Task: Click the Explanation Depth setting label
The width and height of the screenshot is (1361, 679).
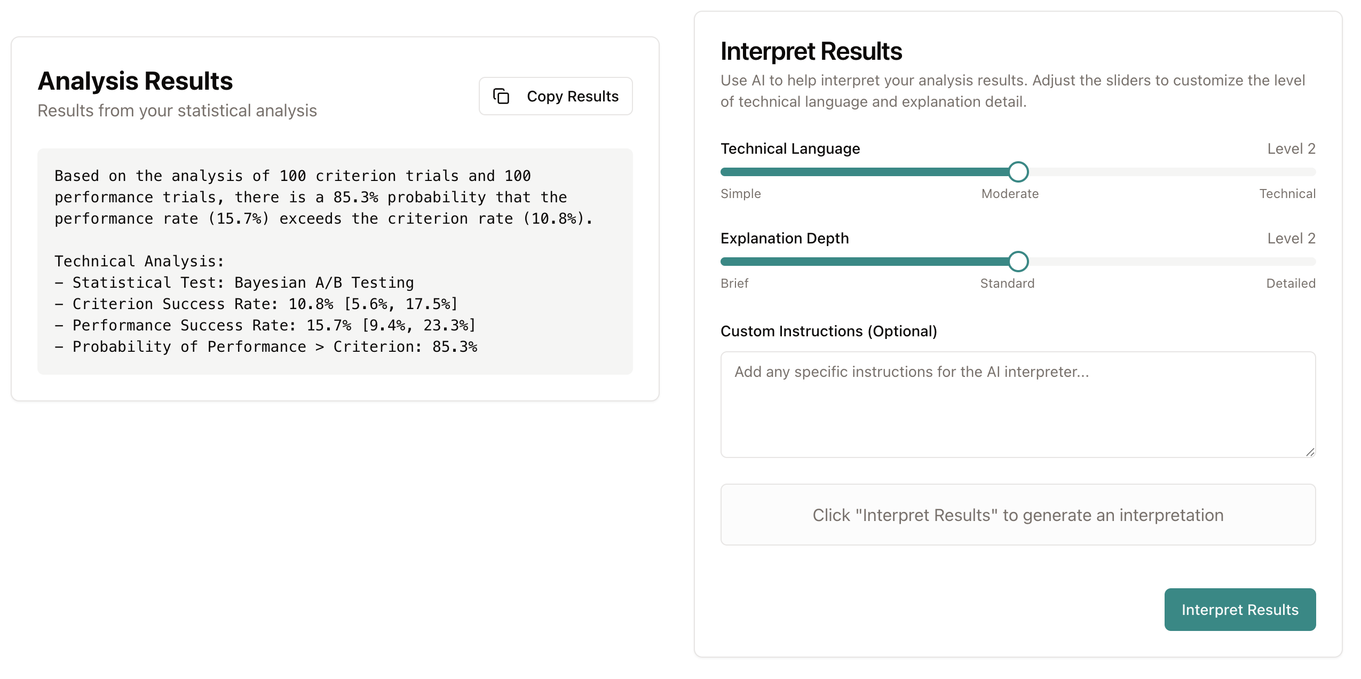Action: tap(784, 239)
